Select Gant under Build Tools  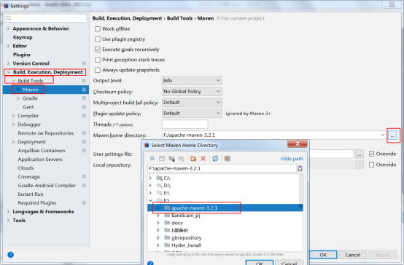[x=28, y=107]
